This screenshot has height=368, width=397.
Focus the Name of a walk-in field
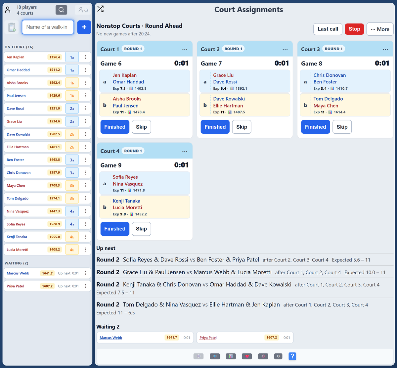click(x=48, y=27)
